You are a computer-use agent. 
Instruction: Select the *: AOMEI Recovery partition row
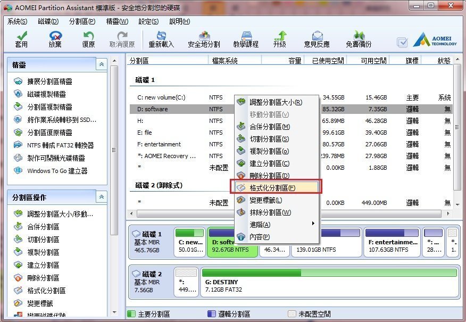pos(291,156)
